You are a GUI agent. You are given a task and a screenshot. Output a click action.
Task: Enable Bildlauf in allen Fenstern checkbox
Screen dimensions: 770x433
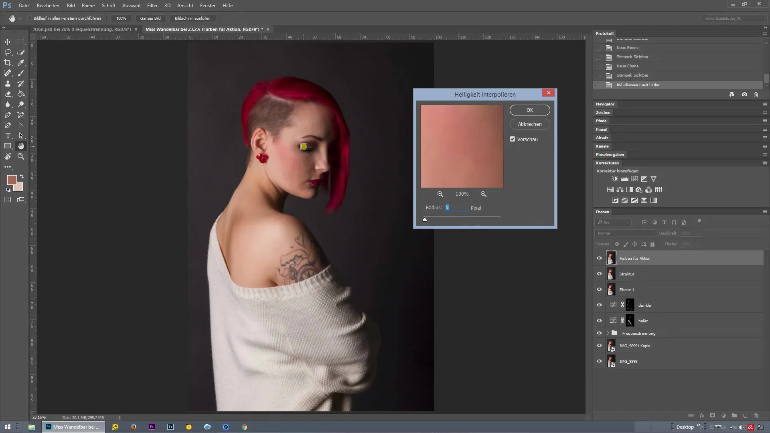(30, 18)
